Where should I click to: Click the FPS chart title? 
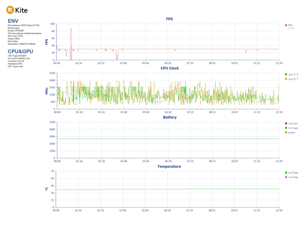click(x=170, y=19)
